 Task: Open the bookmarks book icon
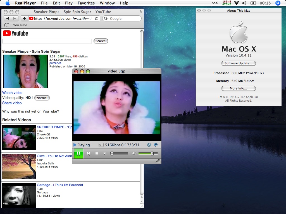click(7, 25)
